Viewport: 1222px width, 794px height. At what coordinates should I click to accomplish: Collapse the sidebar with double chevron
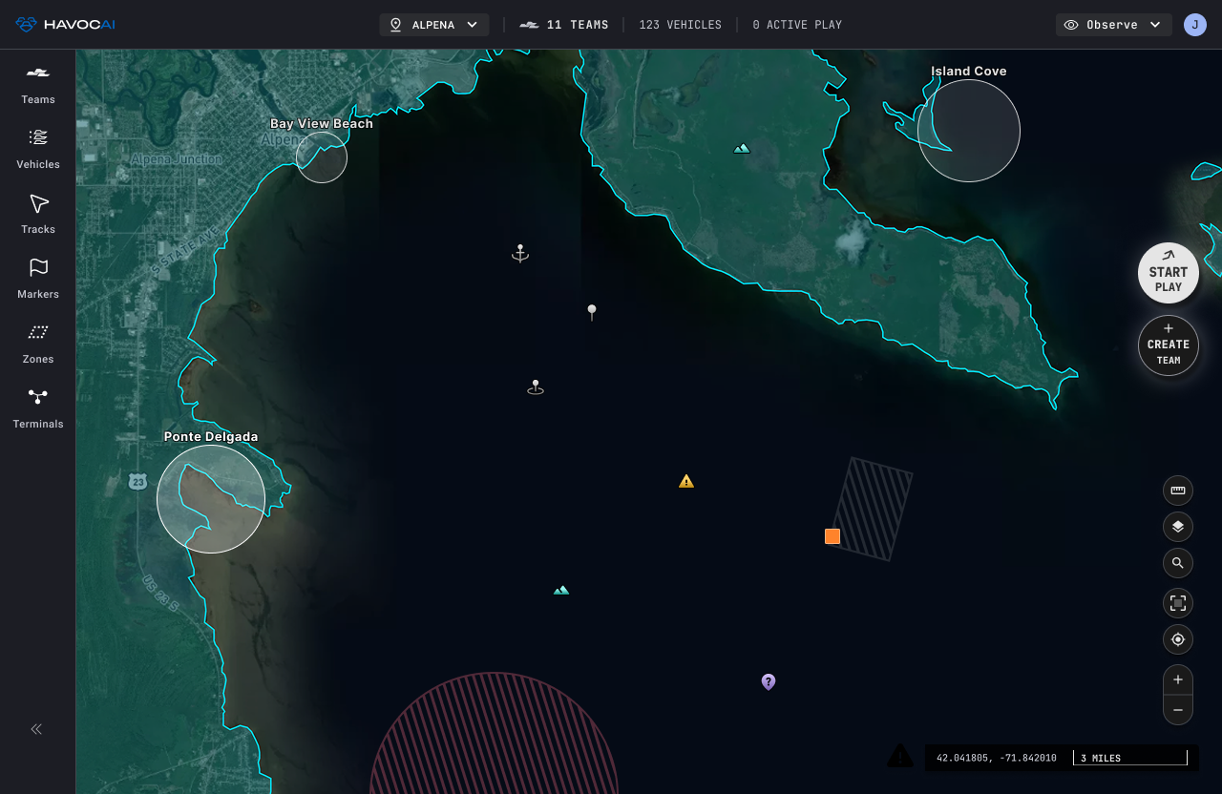click(x=36, y=729)
